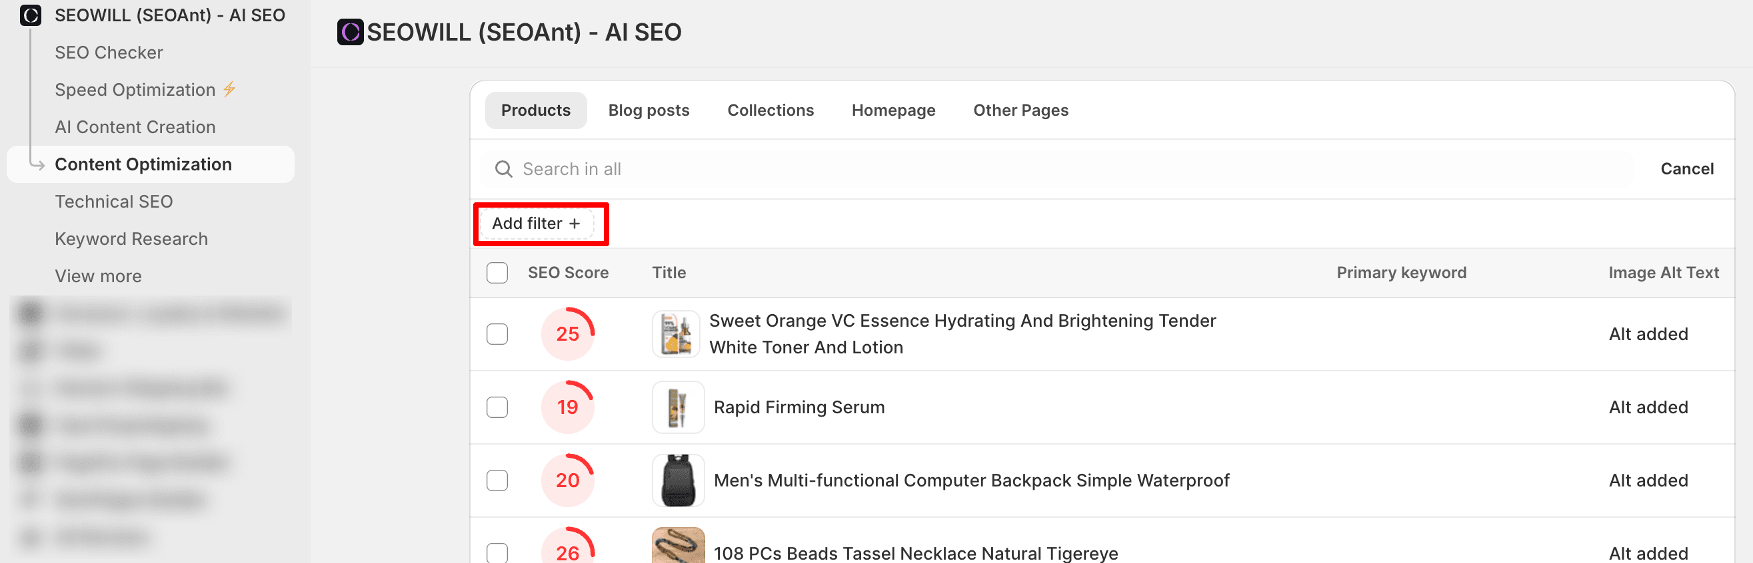Click the SEOWILL app logo in sidebar
The image size is (1753, 563).
pyautogui.click(x=31, y=15)
